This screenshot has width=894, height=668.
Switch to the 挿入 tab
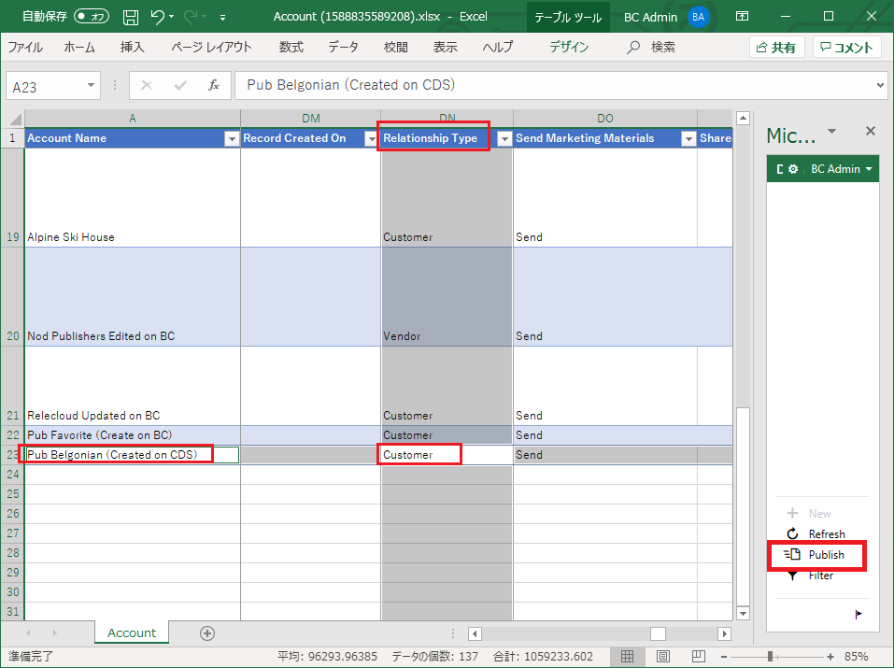pos(133,48)
